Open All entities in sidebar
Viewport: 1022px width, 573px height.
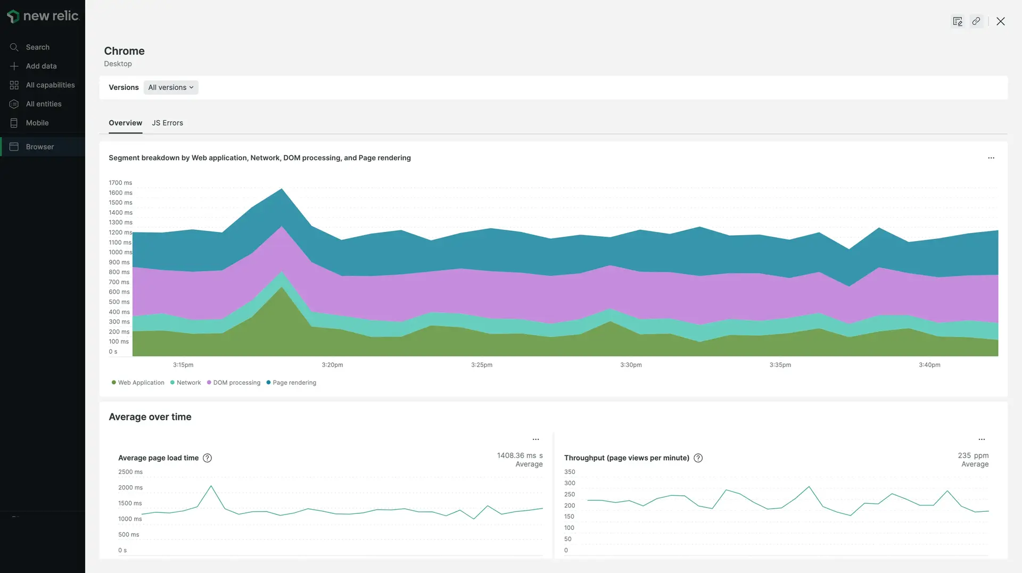tap(43, 104)
